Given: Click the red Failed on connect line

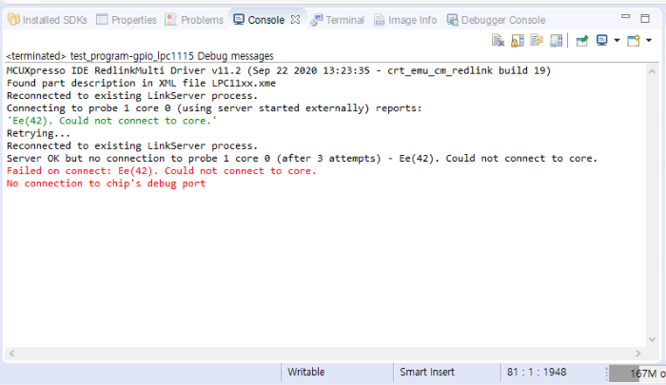Looking at the screenshot, I should tap(162, 171).
